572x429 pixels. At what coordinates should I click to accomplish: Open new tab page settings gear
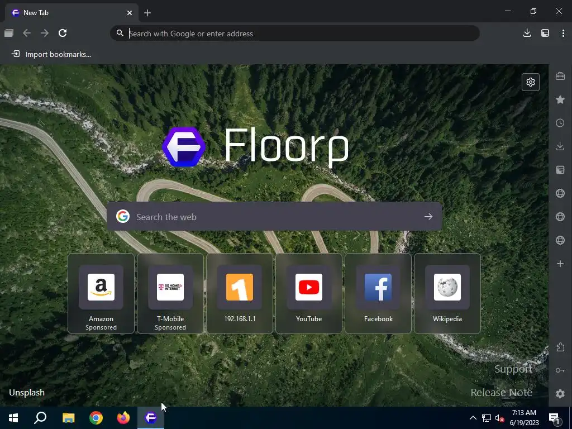tap(531, 82)
